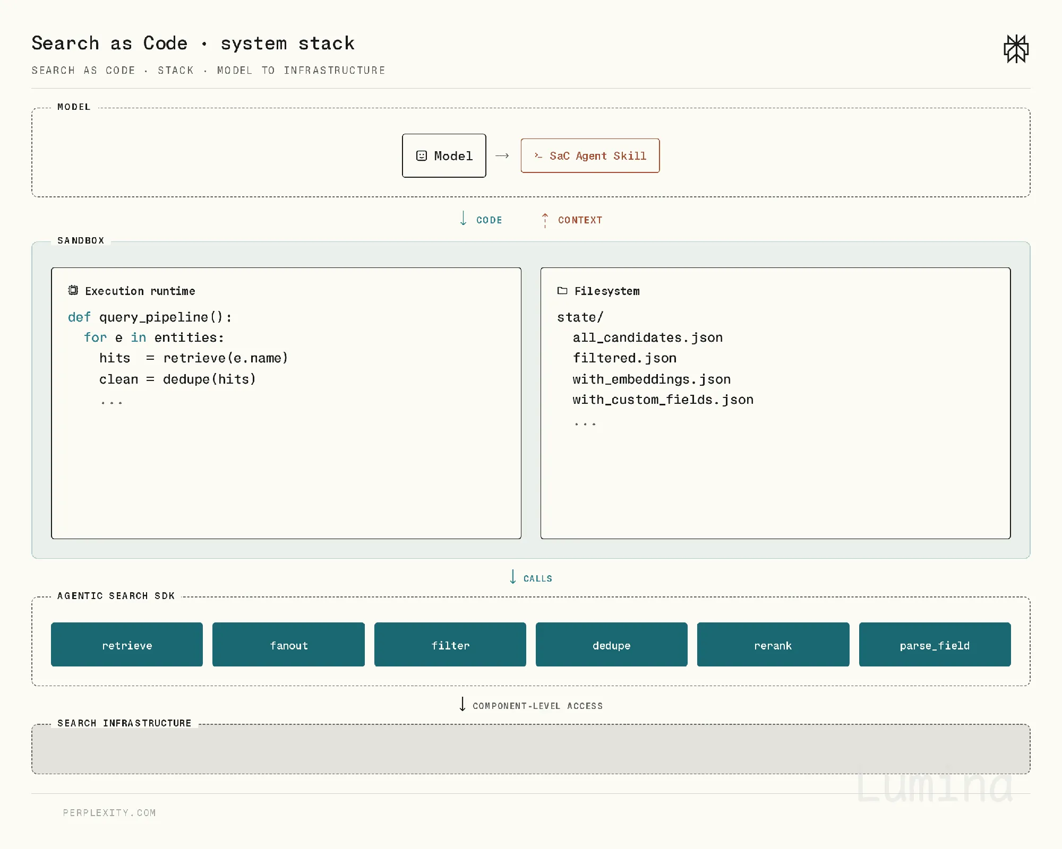
Task: Select filtered.json file
Action: coord(624,358)
